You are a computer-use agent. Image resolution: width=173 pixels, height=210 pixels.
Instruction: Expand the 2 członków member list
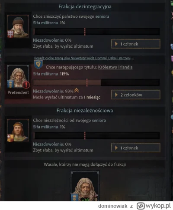click(x=136, y=95)
